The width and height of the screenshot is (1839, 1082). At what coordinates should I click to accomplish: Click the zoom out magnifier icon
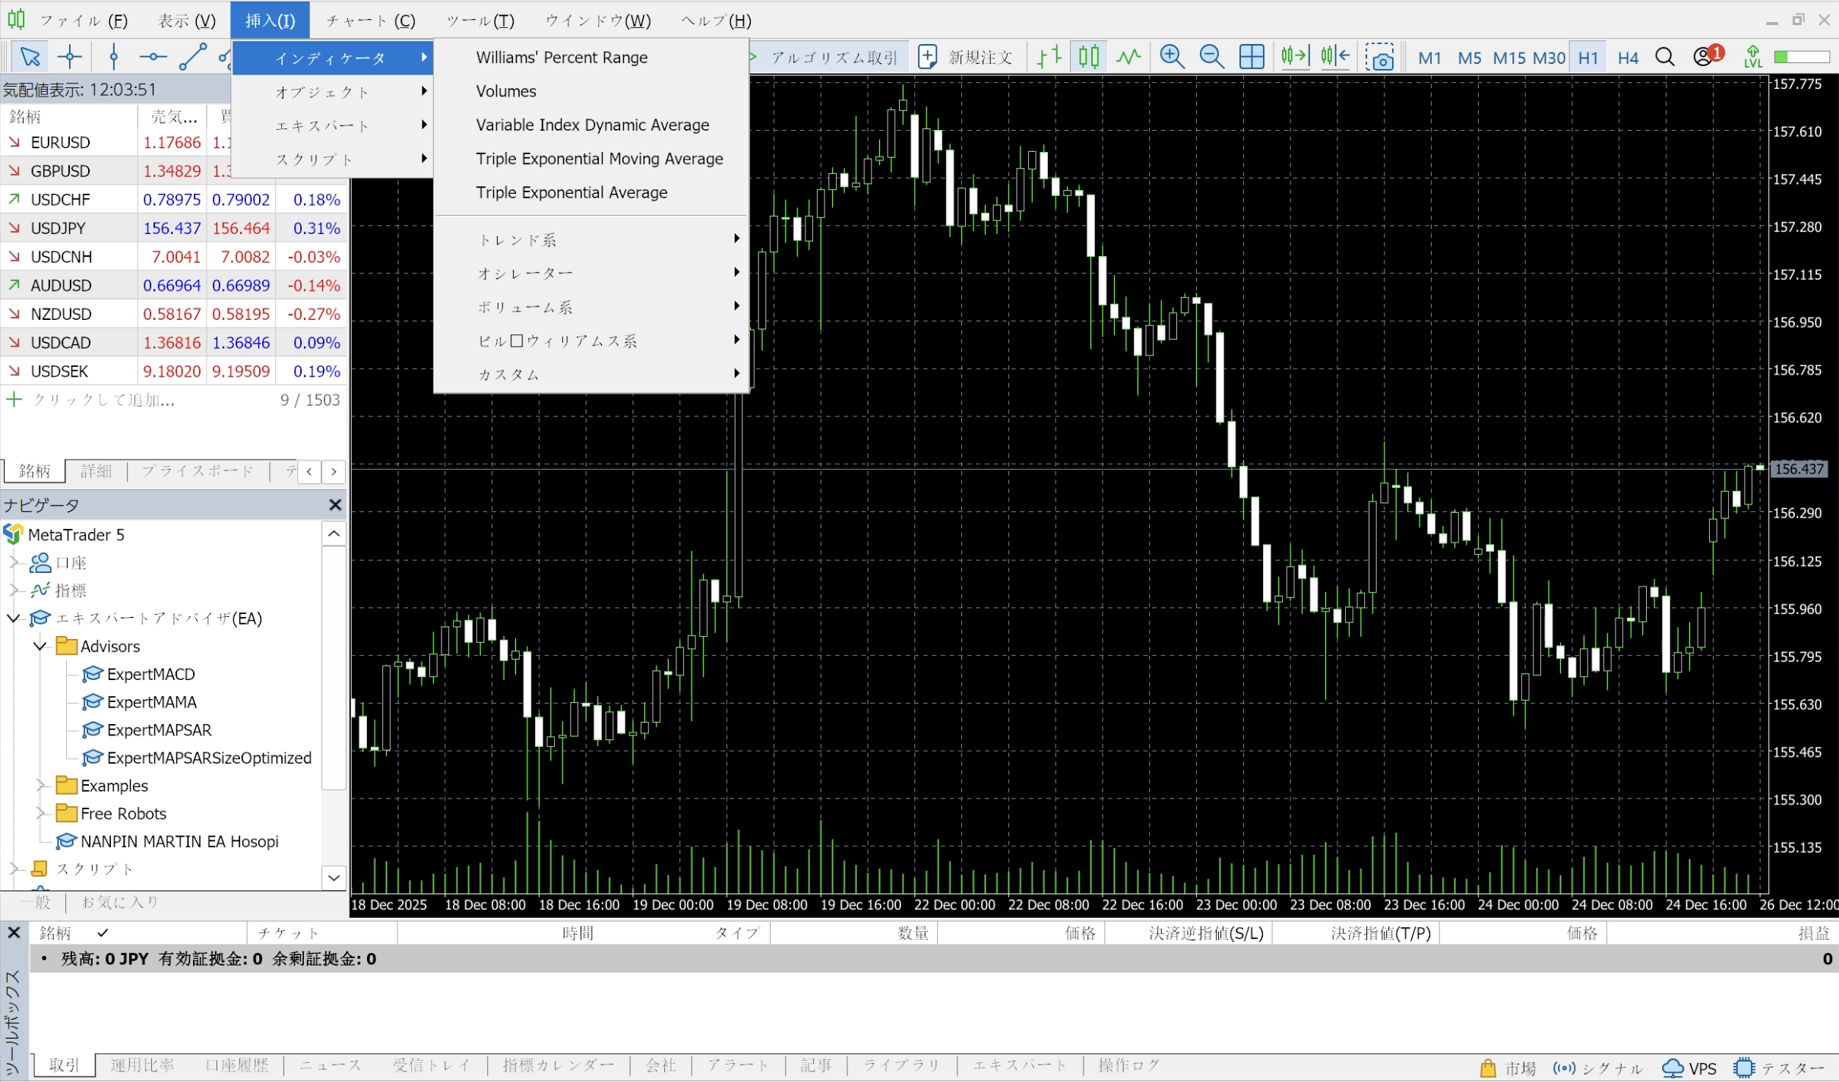1211,57
